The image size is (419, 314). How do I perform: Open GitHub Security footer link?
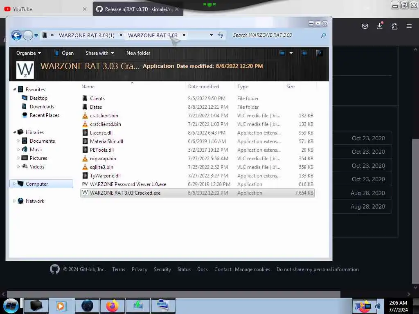coord(162,269)
